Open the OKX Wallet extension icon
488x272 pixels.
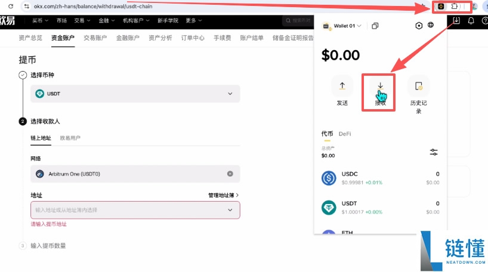pyautogui.click(x=441, y=6)
